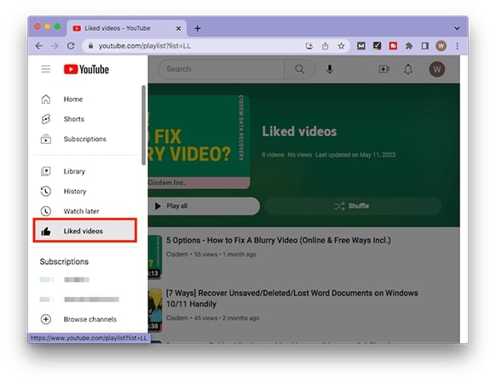Click the Liked videos playlist title

pos(299,131)
